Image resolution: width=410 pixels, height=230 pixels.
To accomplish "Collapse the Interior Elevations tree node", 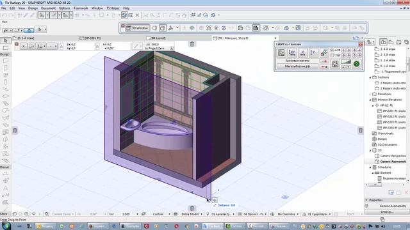I will tap(370, 100).
